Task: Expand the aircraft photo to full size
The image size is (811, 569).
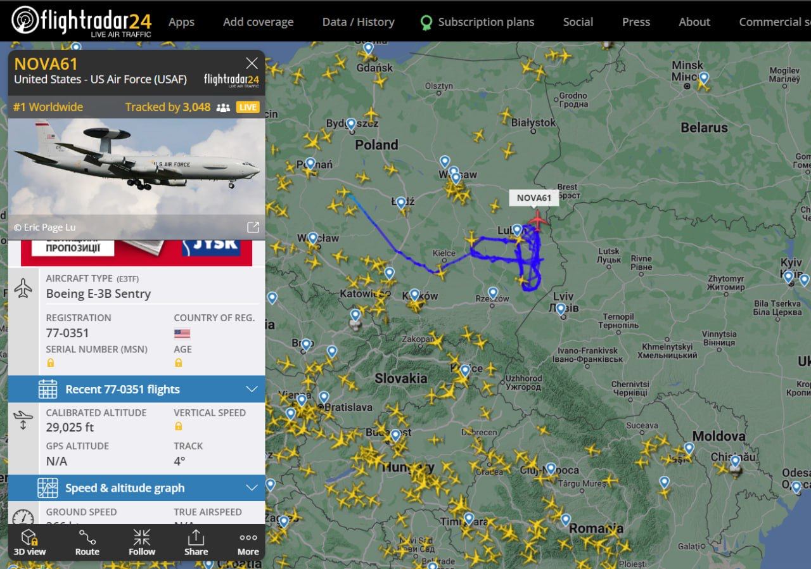Action: click(x=253, y=227)
